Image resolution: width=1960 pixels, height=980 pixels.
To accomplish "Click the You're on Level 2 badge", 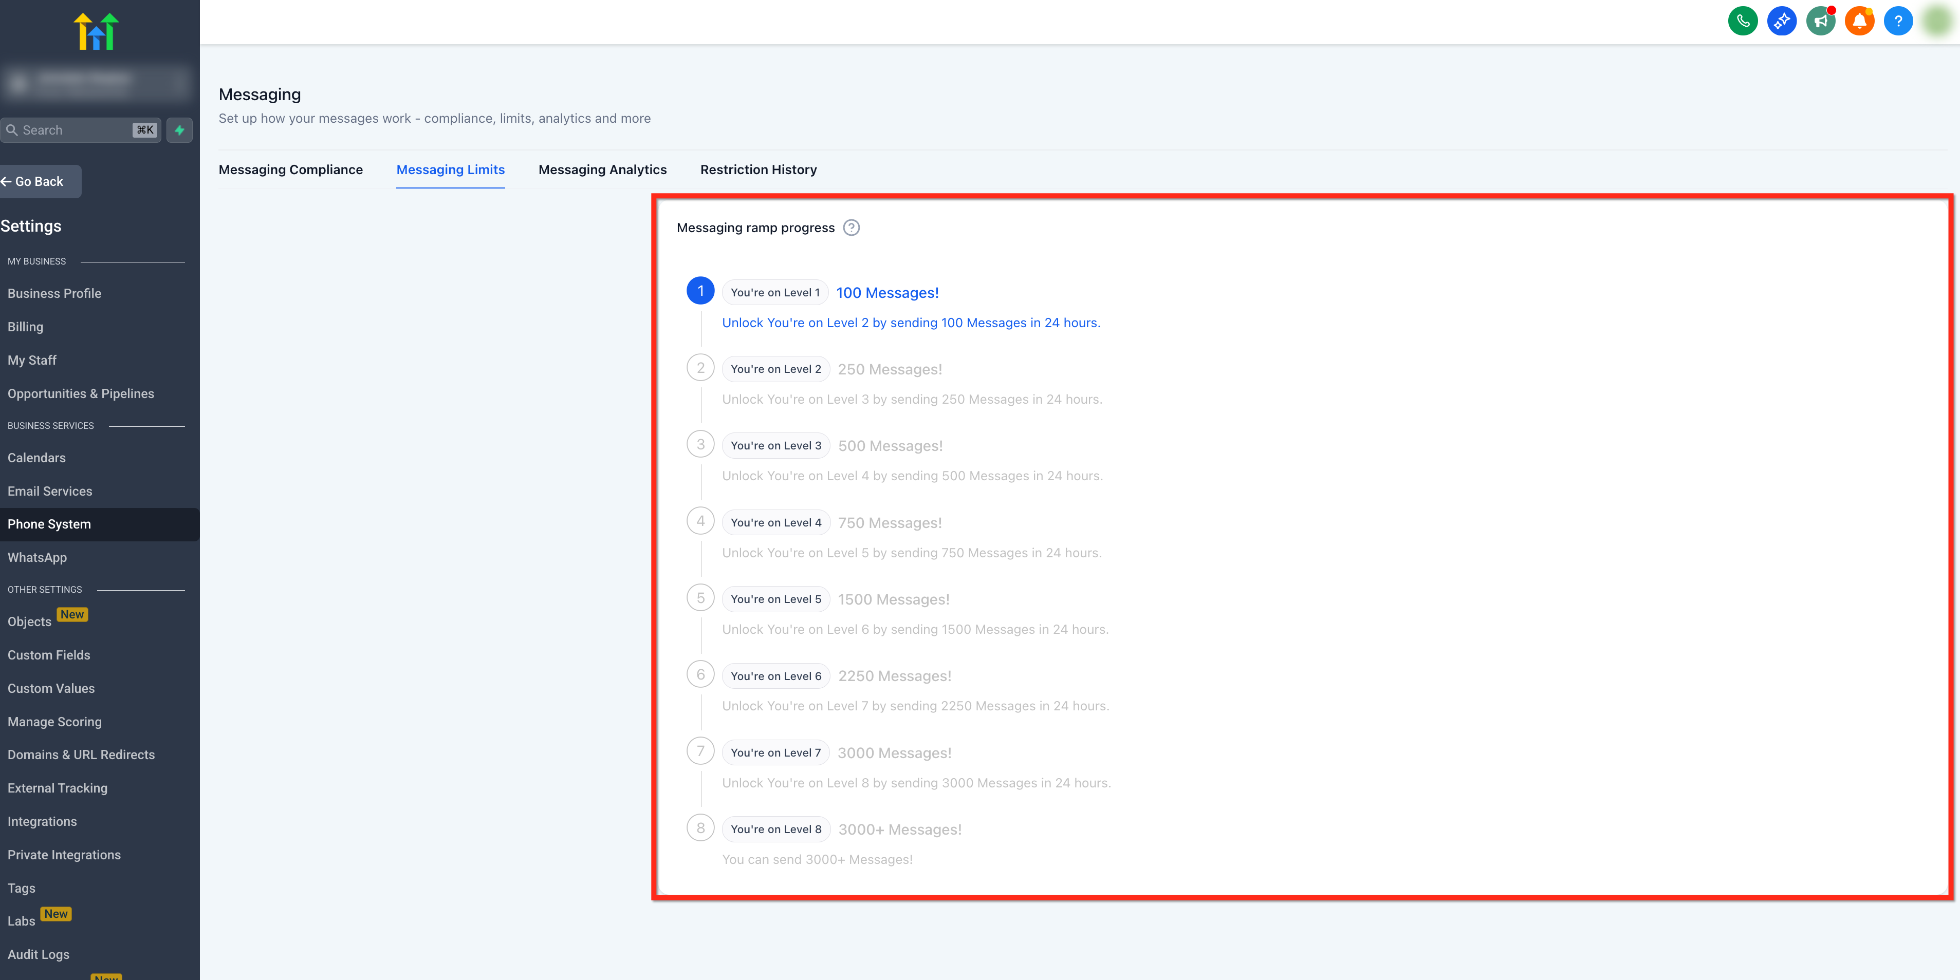I will click(x=775, y=369).
